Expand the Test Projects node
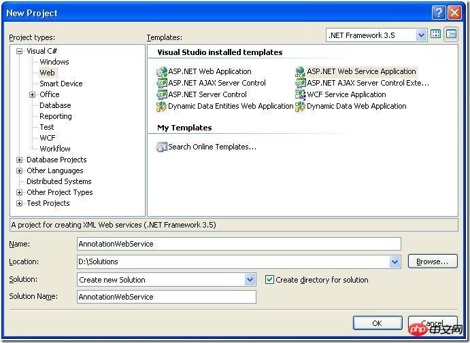The height and width of the screenshot is (343, 470). (20, 204)
